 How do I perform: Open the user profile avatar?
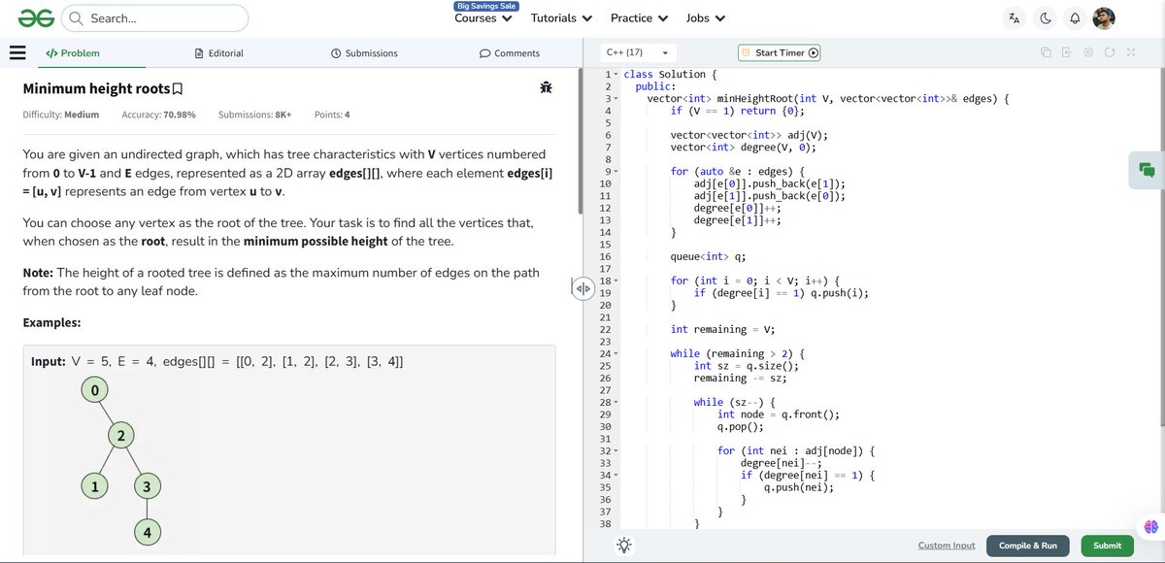point(1104,17)
